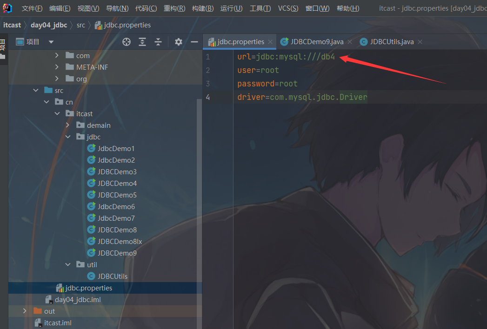Collapse the cn package
The width and height of the screenshot is (487, 329).
click(x=47, y=102)
